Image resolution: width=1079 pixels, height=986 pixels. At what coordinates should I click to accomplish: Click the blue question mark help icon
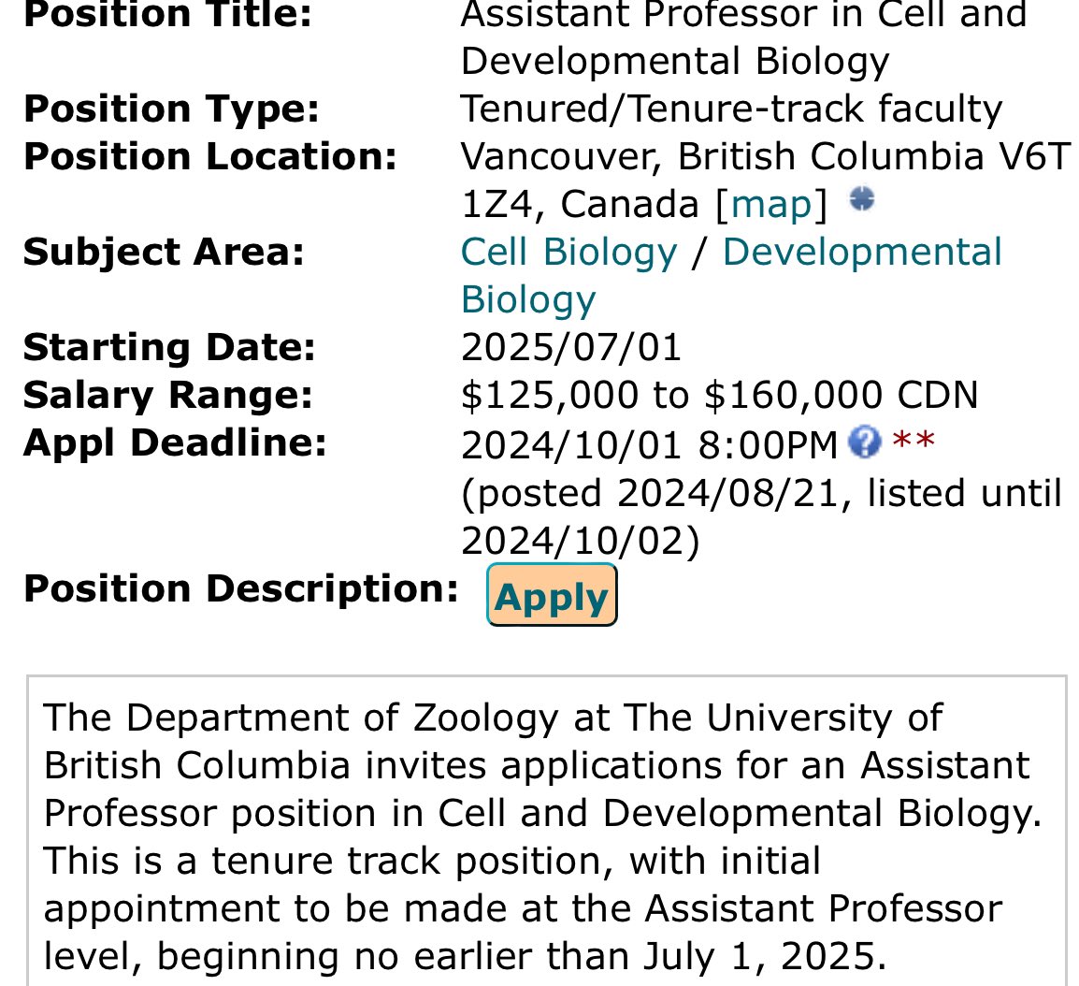[864, 442]
